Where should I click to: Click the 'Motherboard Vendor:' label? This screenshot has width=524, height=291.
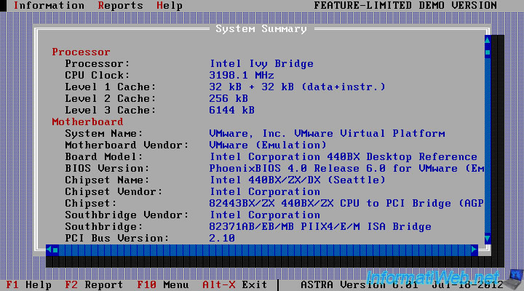click(127, 145)
